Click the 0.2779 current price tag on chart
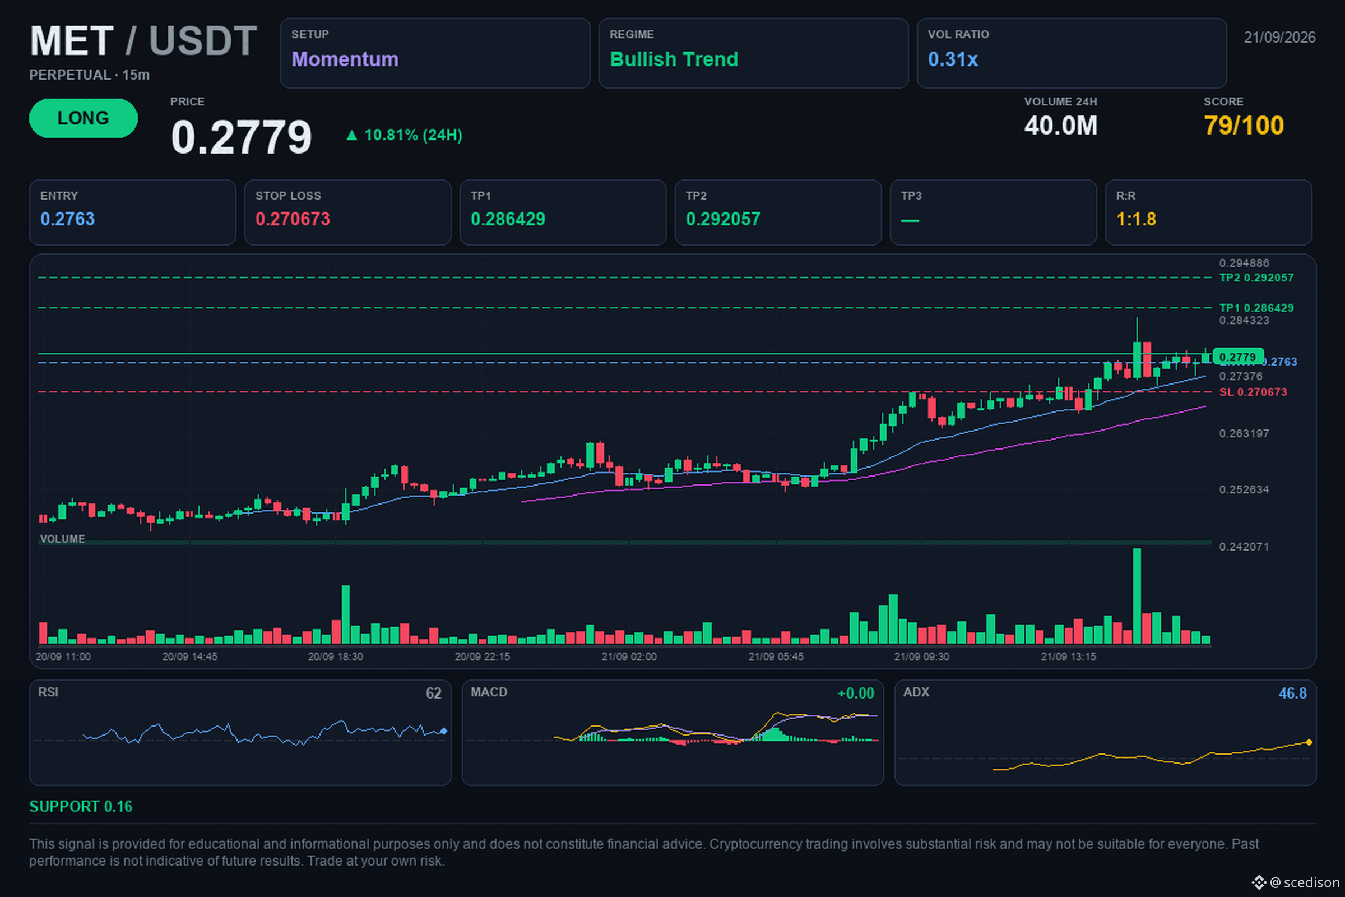The width and height of the screenshot is (1345, 897). [1238, 357]
